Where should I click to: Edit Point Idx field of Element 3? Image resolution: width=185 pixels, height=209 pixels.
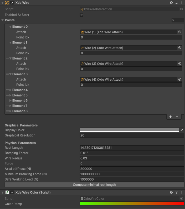click(x=131, y=85)
